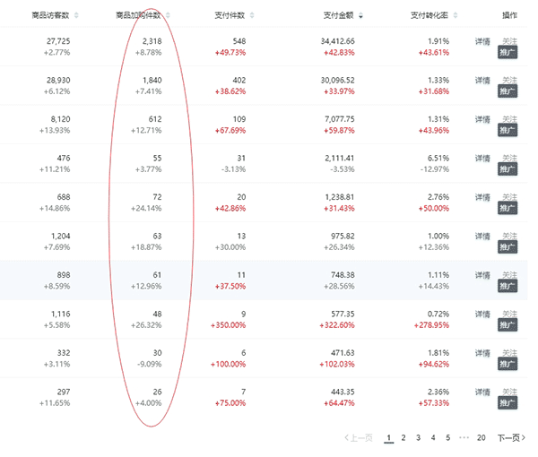This screenshot has height=457, width=538.
Task: Expand hidden pages via ellipsis
Action: pos(464,438)
